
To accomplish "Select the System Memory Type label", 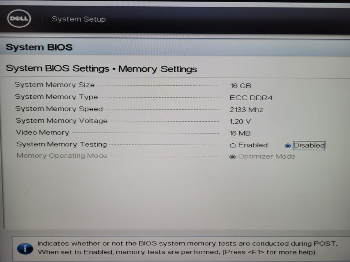I will point(56,97).
